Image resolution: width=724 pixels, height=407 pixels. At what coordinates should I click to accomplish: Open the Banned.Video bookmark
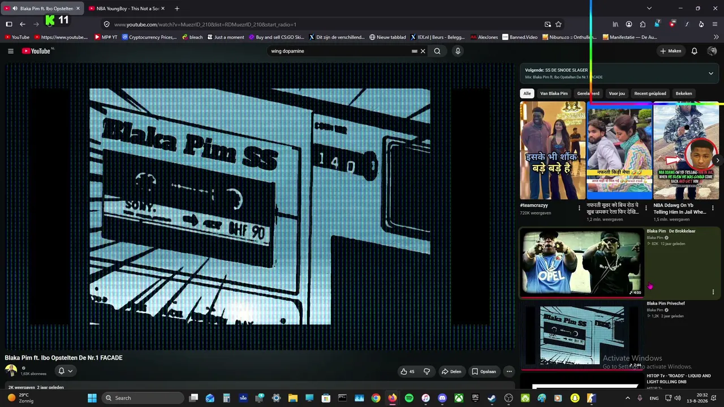(x=520, y=37)
